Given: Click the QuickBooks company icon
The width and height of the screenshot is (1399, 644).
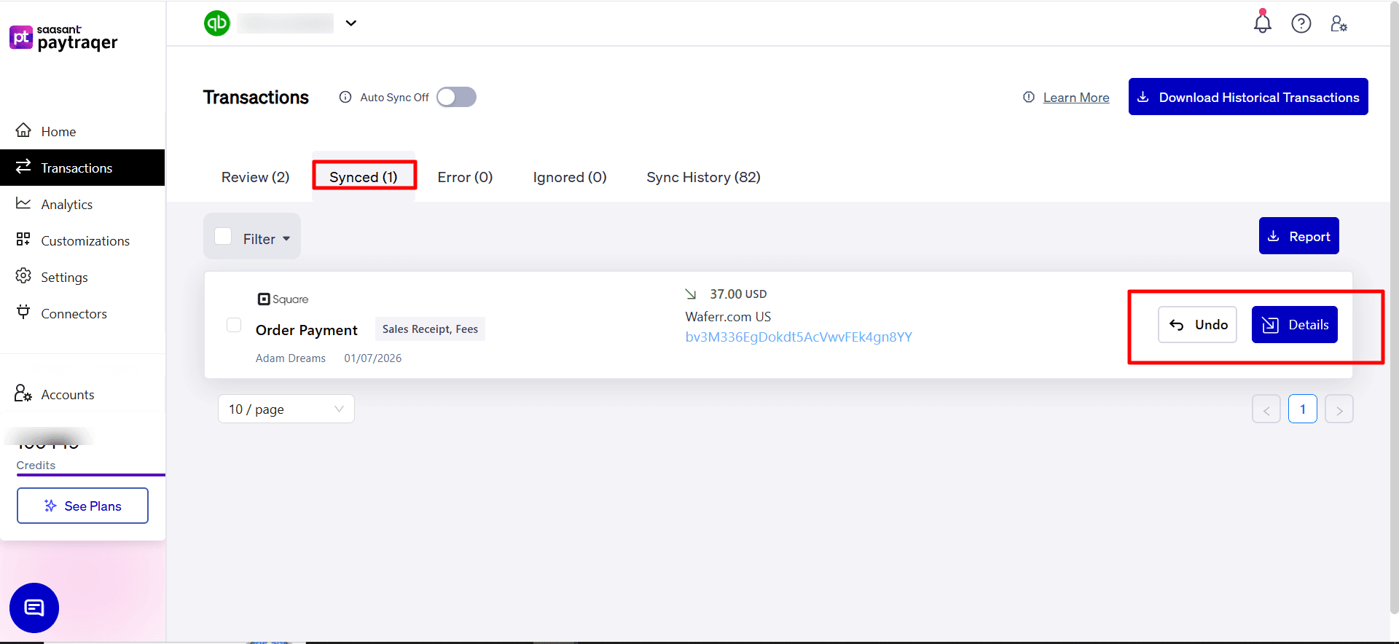Looking at the screenshot, I should pos(217,23).
